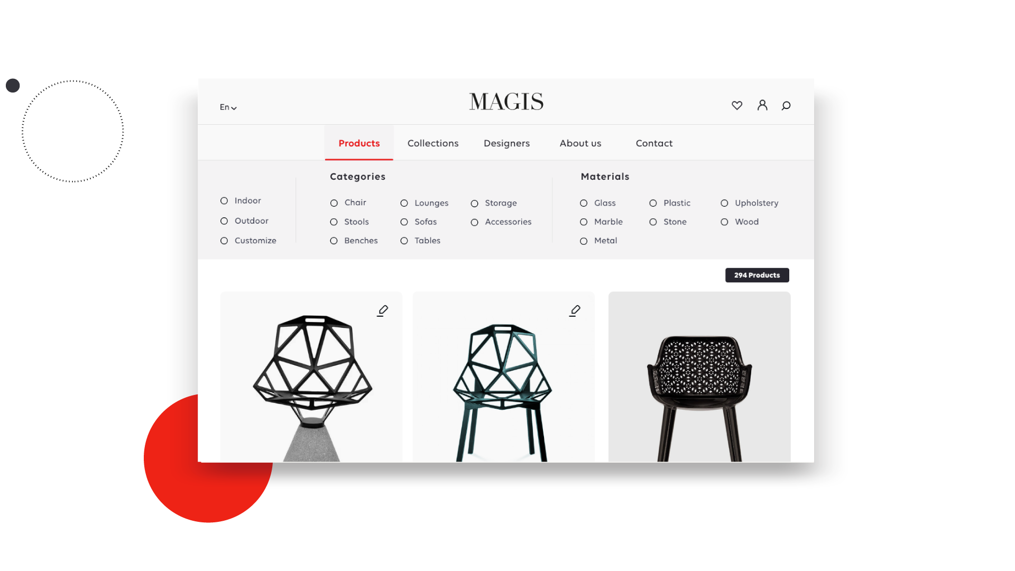Click the user account icon

click(x=763, y=105)
